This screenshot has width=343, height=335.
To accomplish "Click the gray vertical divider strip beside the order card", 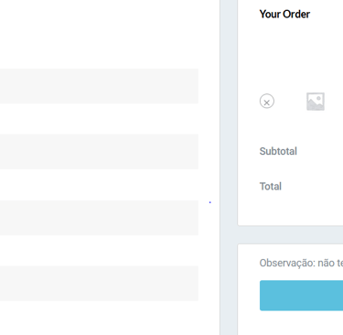I will pyautogui.click(x=229, y=167).
